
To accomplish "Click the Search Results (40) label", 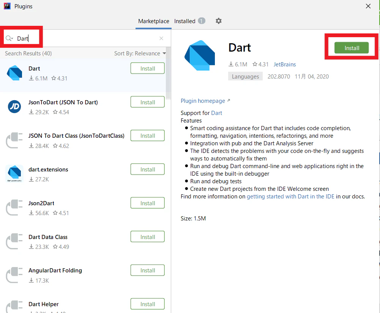I will 28,53.
